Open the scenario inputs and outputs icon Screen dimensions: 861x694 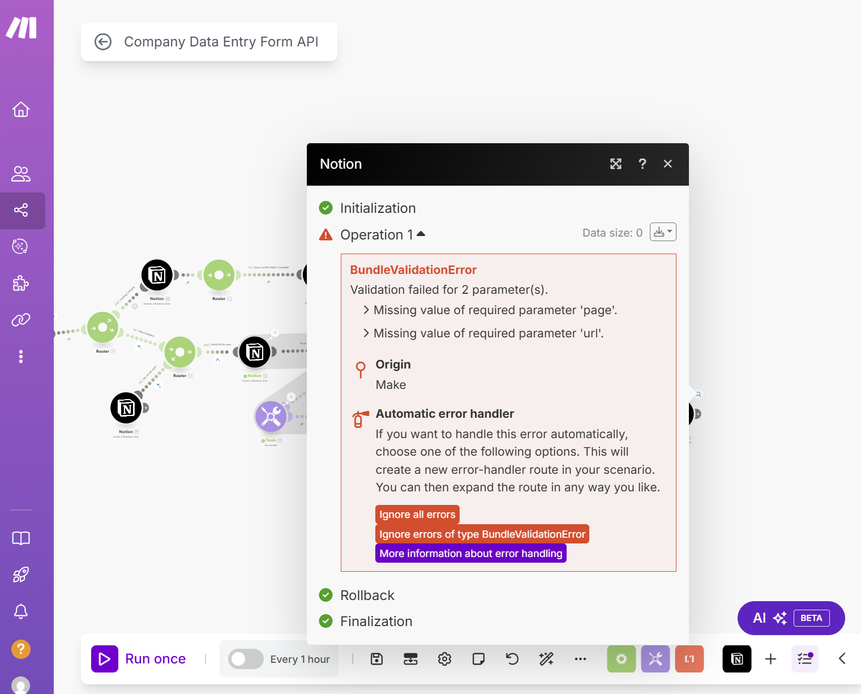(x=410, y=659)
